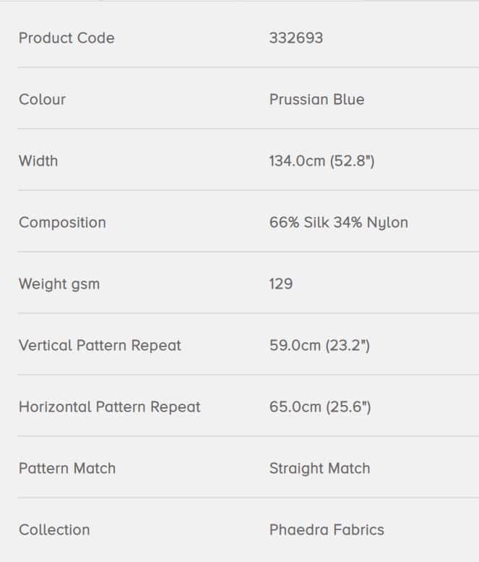Click the Width label
This screenshot has width=479, height=562.
38,161
